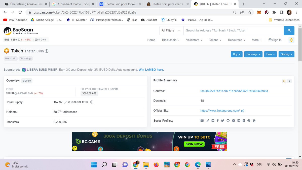Click the Binance chain icon beside Sign In
This screenshot has width=302, height=170.
pyautogui.click(x=291, y=40)
